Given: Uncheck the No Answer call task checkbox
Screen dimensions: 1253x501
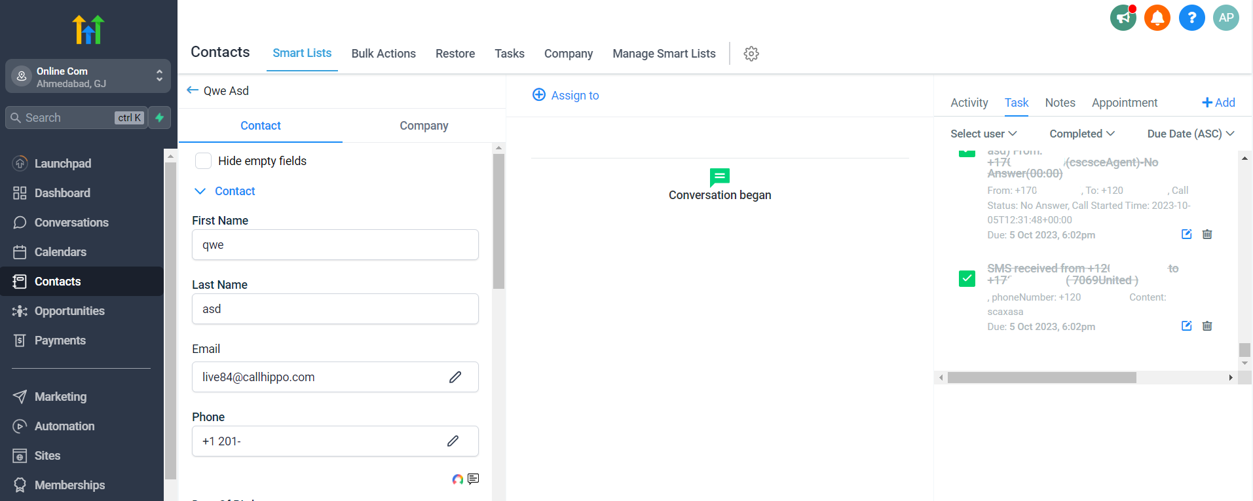Looking at the screenshot, I should 967,153.
